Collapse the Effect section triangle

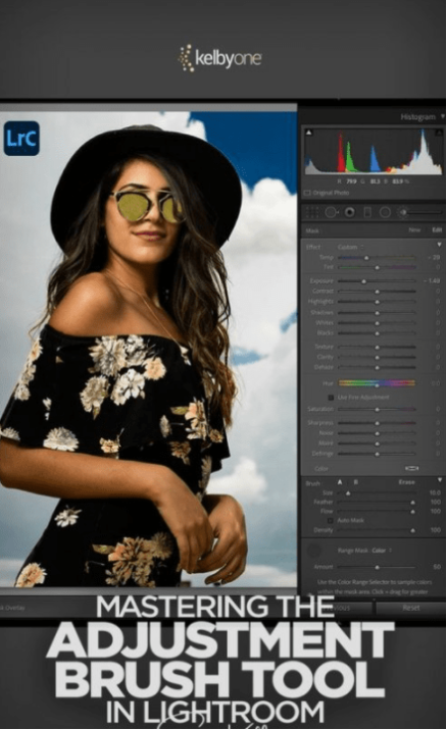click(439, 244)
